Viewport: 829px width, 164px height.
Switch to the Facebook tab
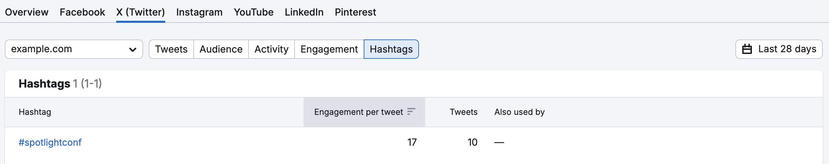coord(82,12)
